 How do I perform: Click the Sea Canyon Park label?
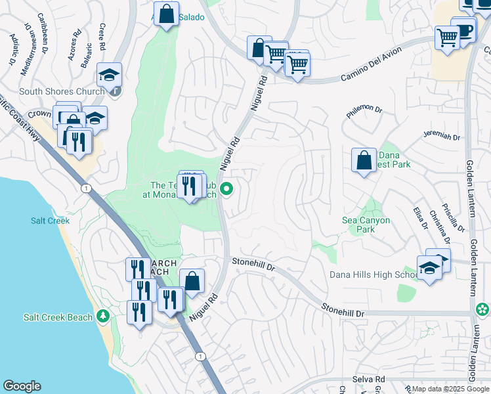pos(366,225)
